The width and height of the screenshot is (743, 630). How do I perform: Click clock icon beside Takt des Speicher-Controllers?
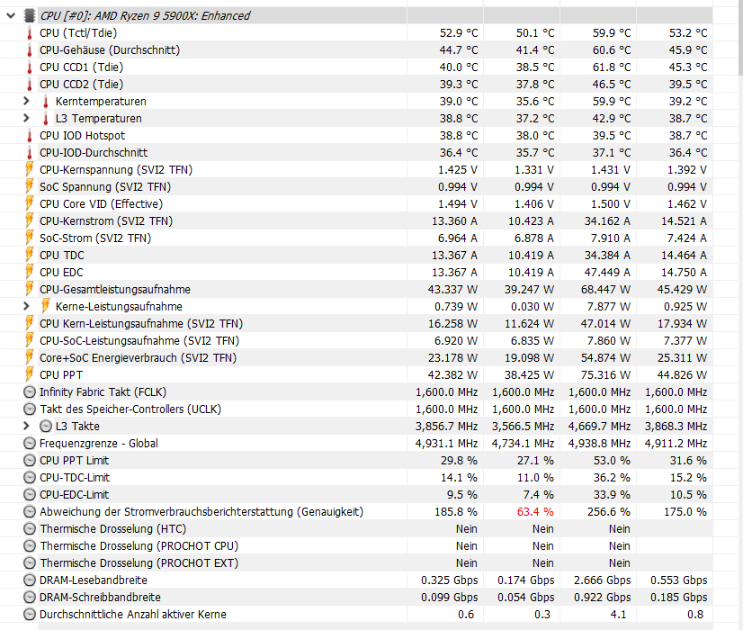tap(30, 409)
